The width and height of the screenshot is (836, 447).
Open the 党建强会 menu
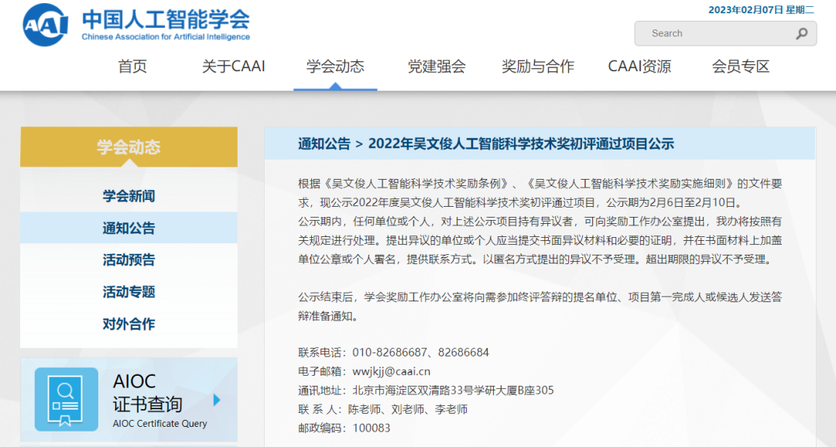pyautogui.click(x=437, y=67)
